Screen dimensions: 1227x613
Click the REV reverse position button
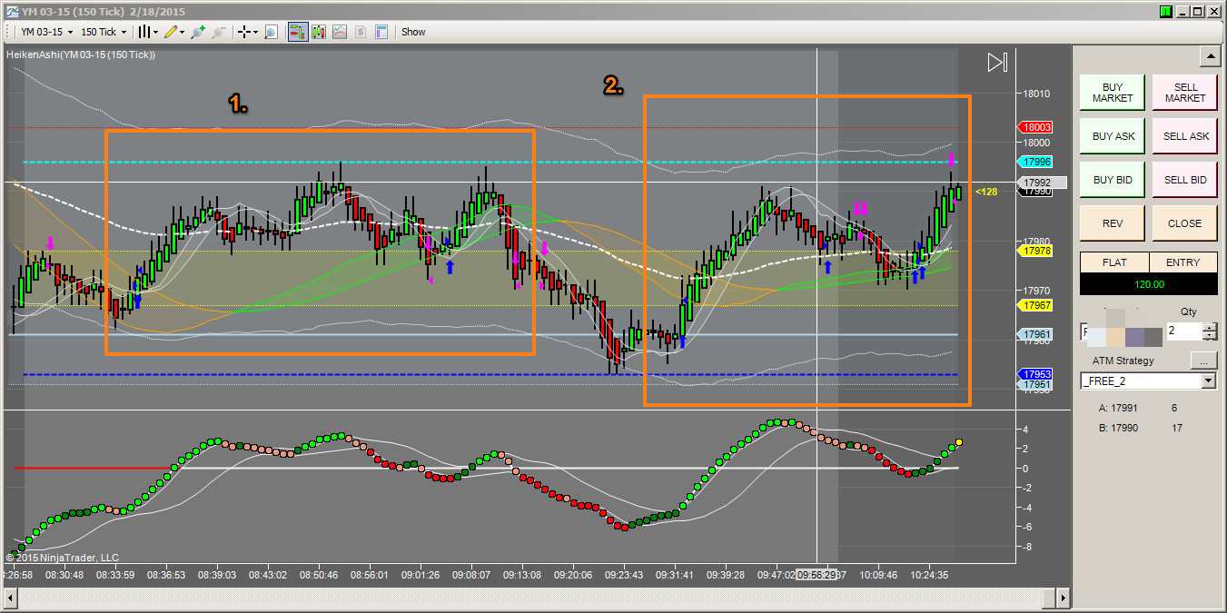click(1113, 223)
